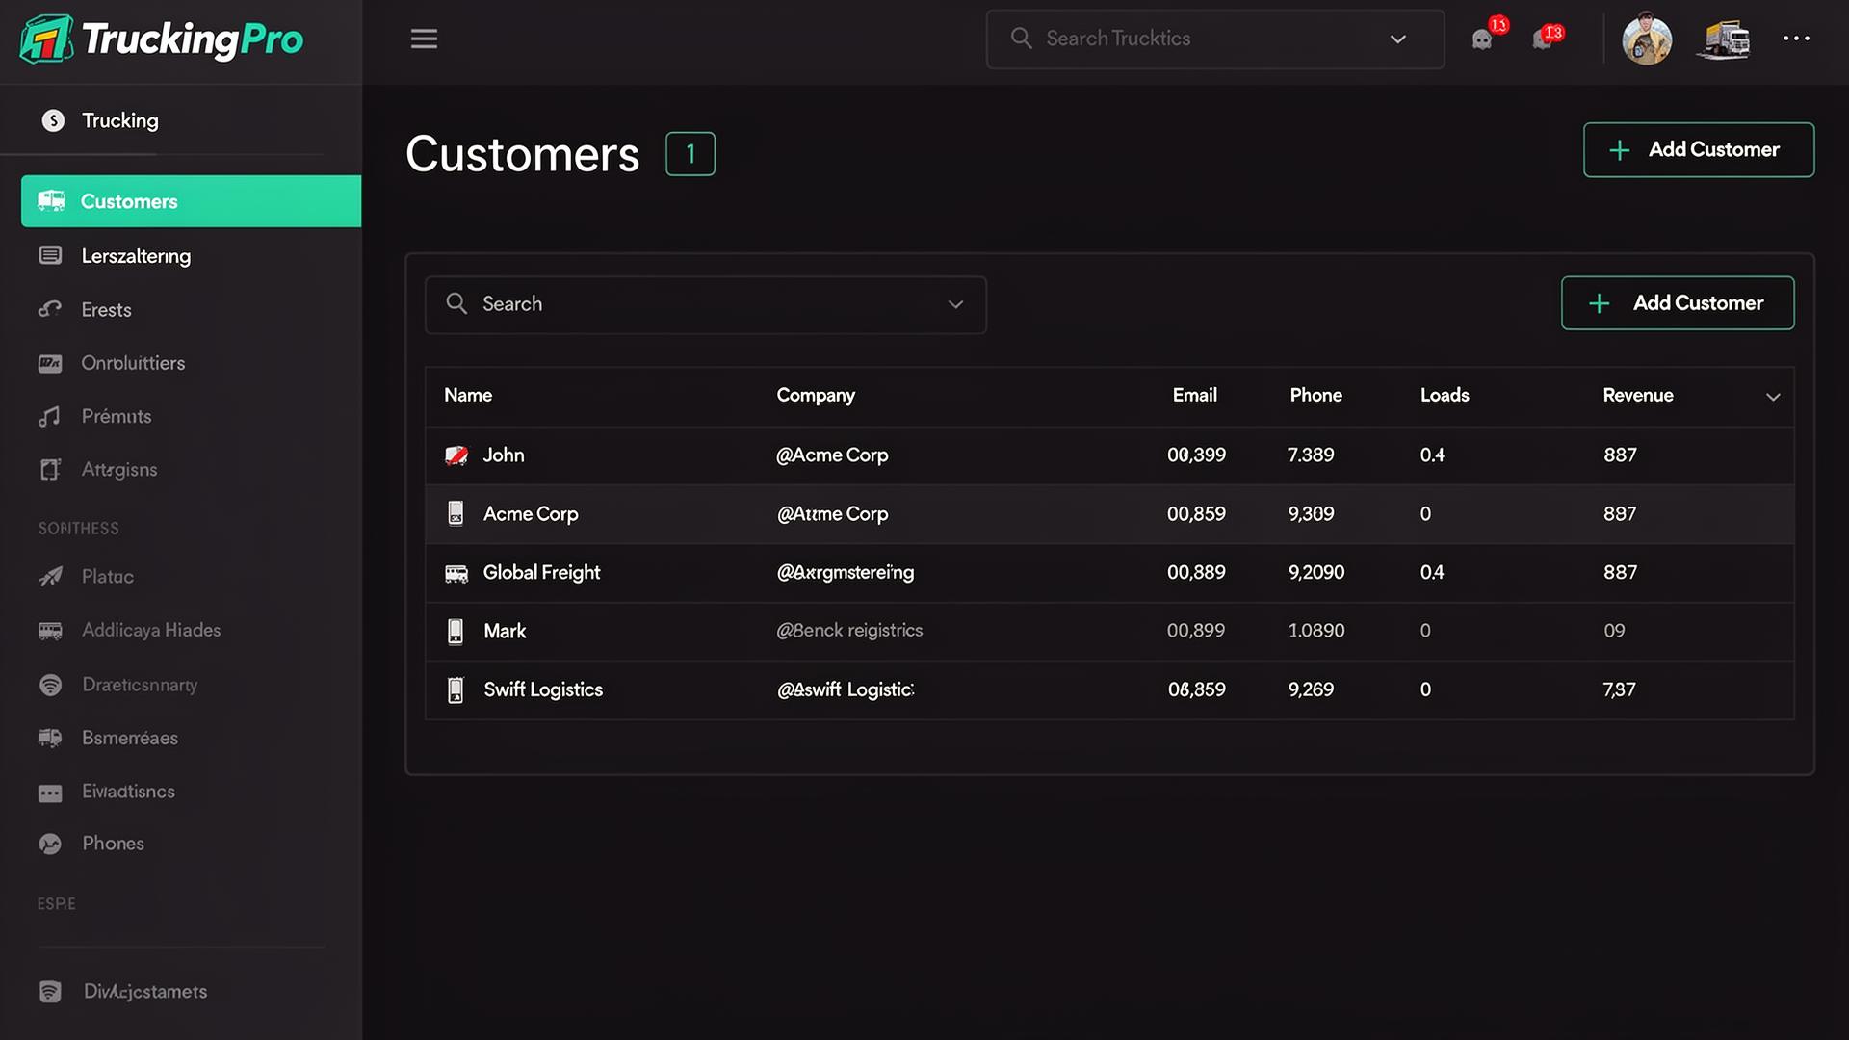Click the icon beside Swift Logistics
Screen dimensions: 1849x1040
456,690
